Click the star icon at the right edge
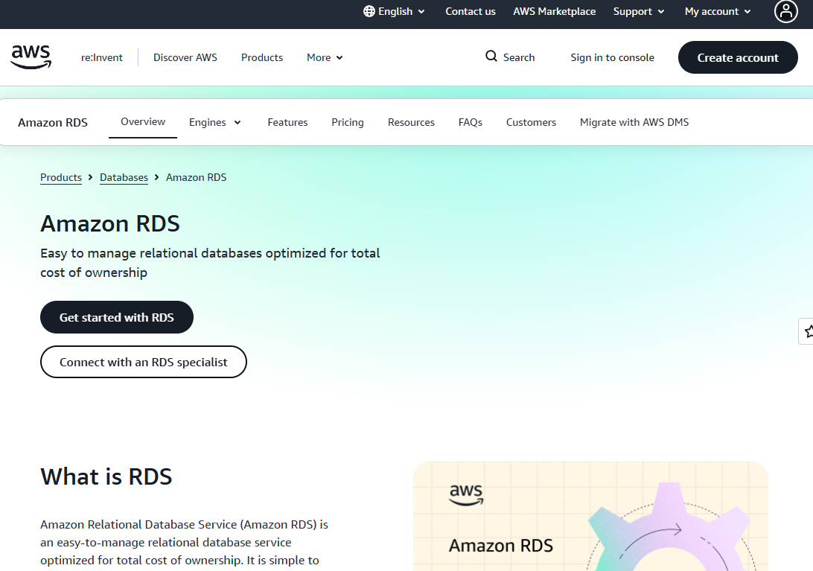The width and height of the screenshot is (813, 571). point(808,331)
